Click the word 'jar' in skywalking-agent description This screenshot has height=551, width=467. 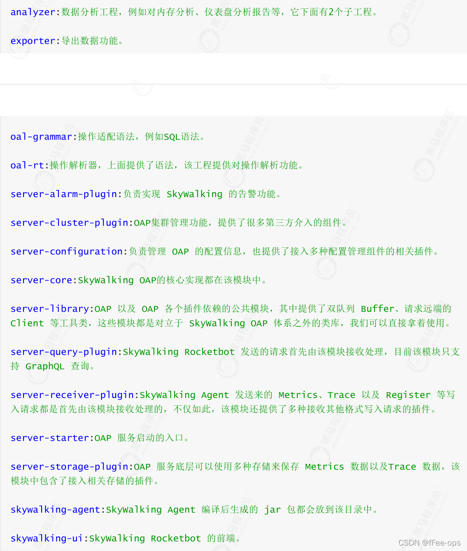273,510
